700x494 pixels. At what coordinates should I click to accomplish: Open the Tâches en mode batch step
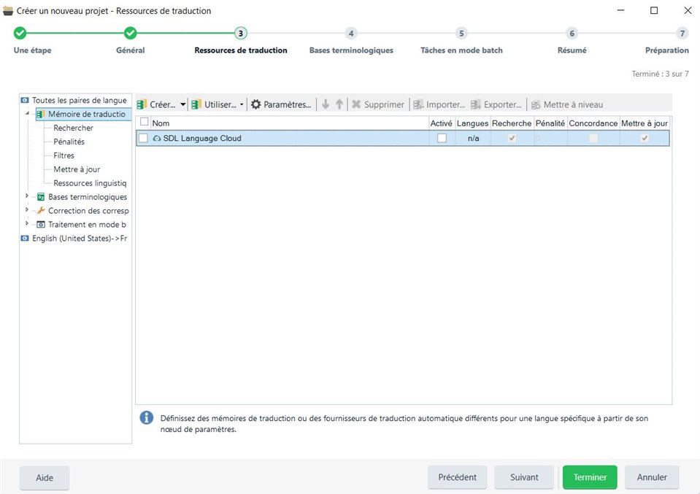(461, 42)
